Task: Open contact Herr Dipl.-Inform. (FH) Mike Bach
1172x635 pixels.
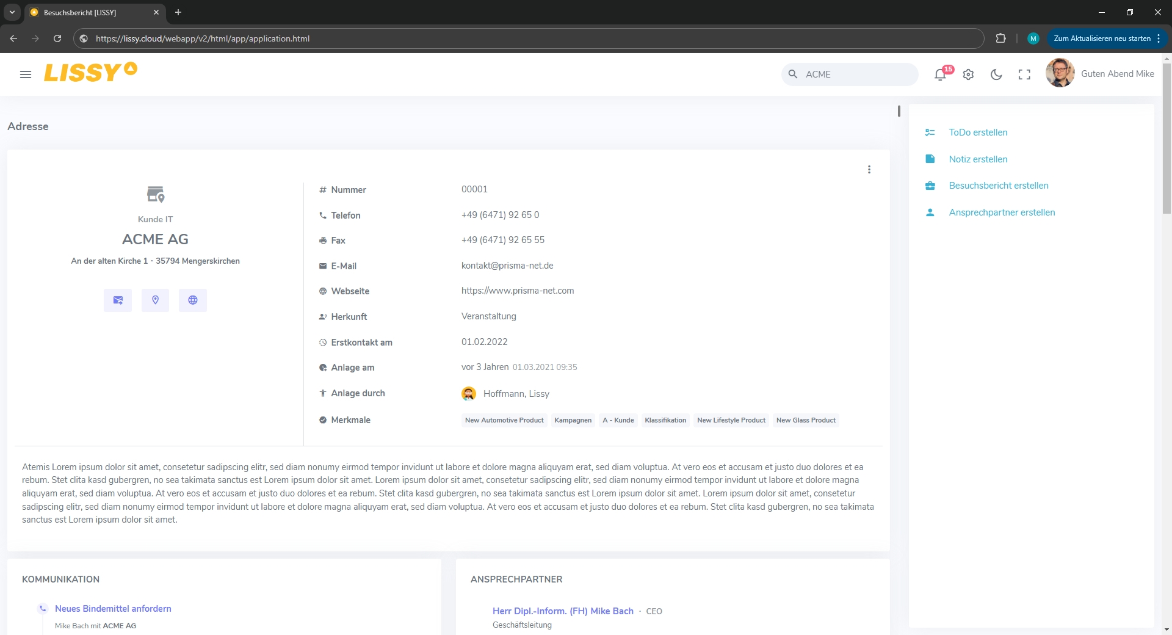Action: tap(563, 611)
